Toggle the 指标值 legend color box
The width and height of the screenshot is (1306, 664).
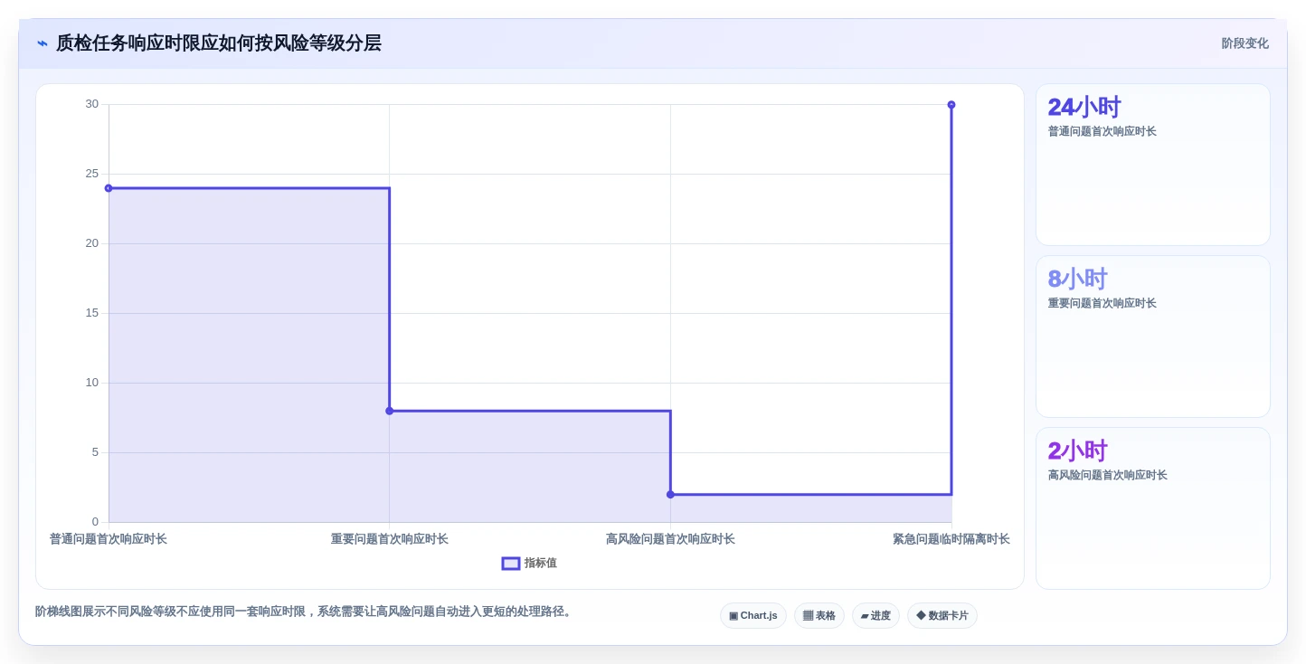[x=511, y=563]
